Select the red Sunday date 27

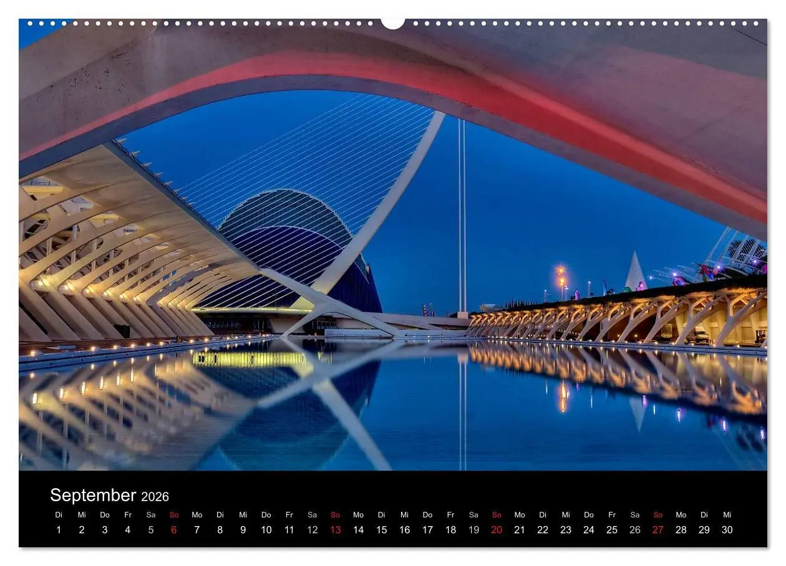click(659, 530)
